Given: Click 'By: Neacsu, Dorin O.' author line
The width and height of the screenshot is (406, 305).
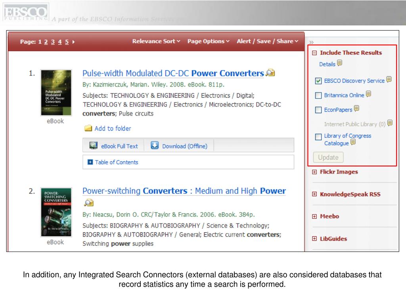Looking at the screenshot, I should pyautogui.click(x=169, y=215).
